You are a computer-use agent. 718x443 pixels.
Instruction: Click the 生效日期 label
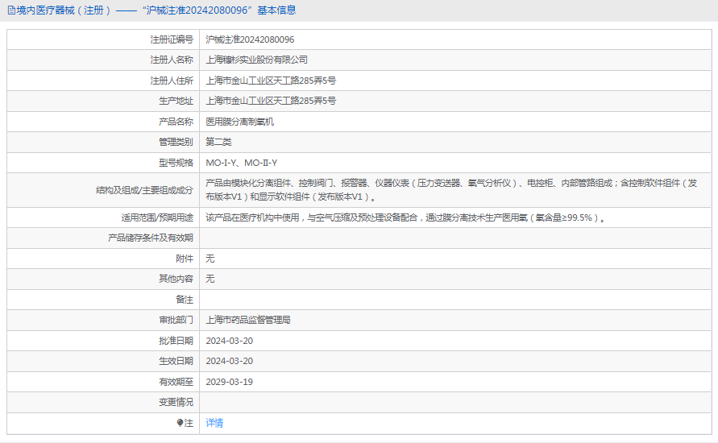click(x=176, y=361)
